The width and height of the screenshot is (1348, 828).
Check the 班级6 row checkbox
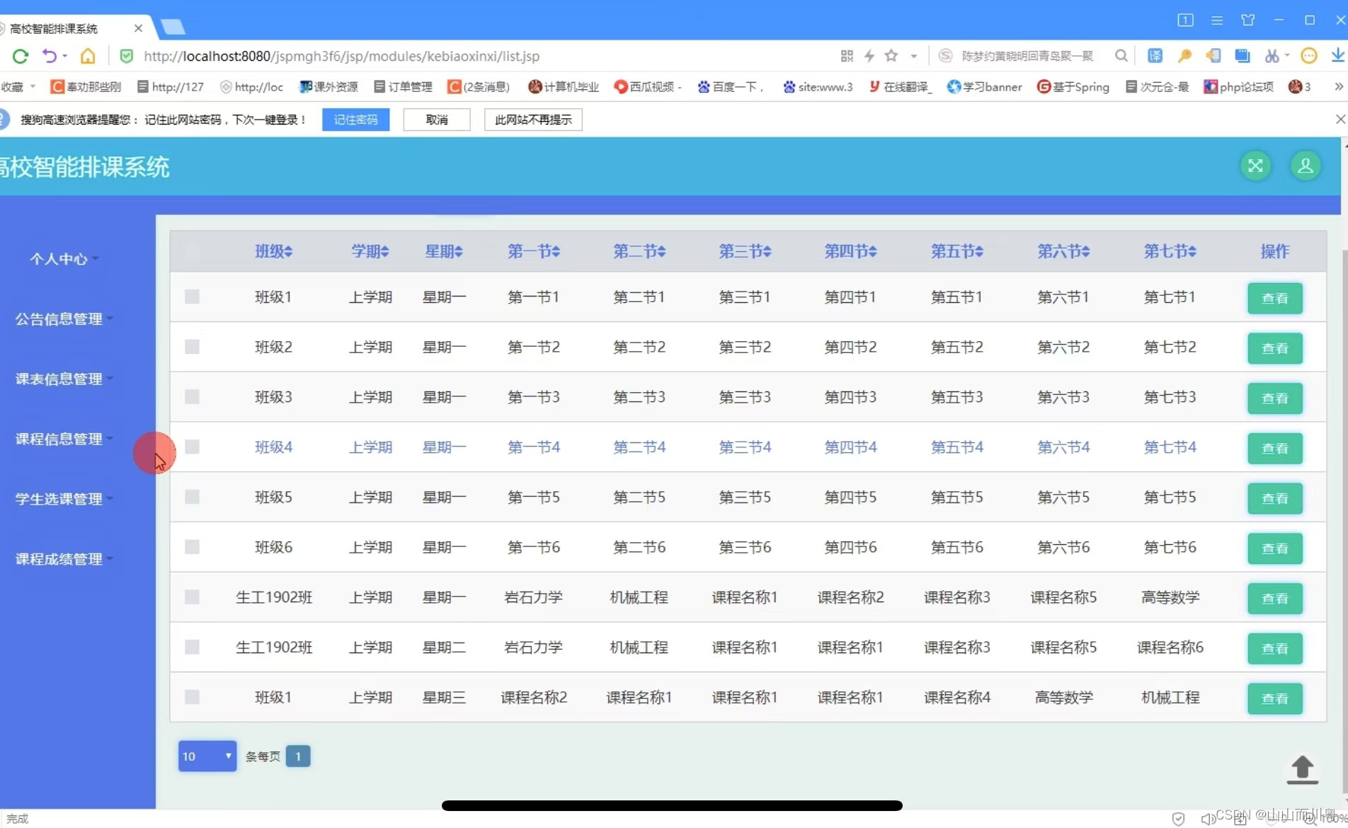pos(192,547)
